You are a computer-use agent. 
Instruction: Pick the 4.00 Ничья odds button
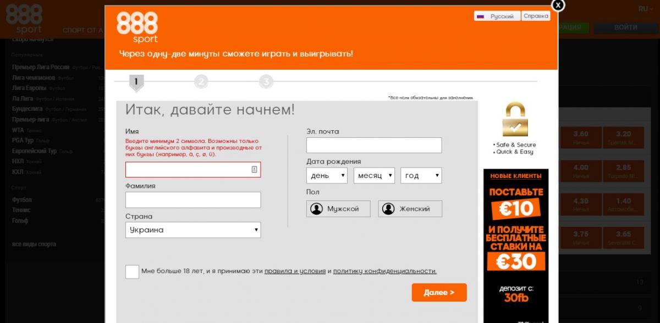tap(580, 171)
